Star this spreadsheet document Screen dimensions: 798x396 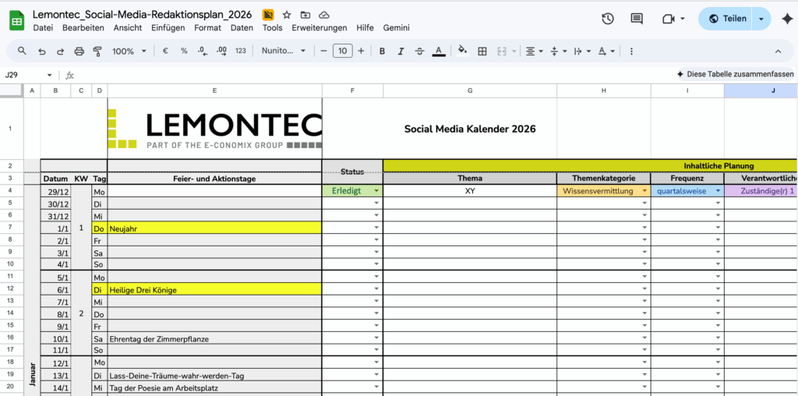point(287,15)
